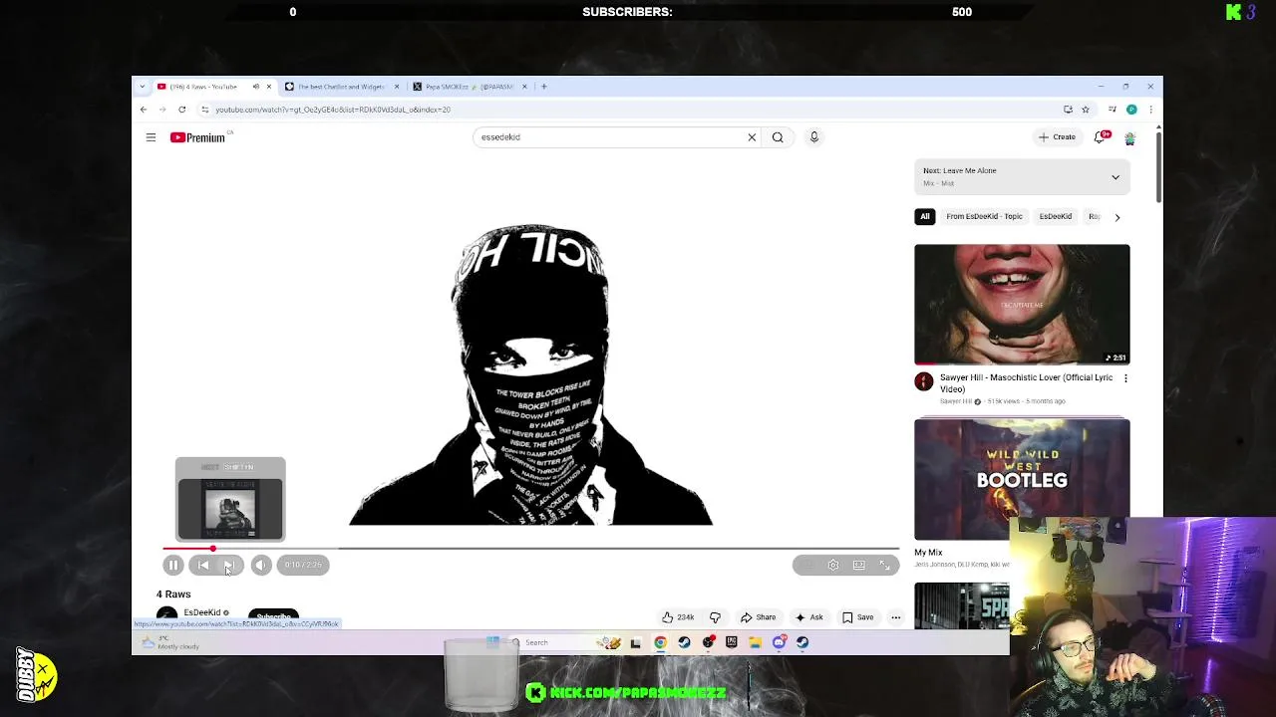Screen dimensions: 1276x717
Task: Open the taskbar weather widget
Action: coord(169,643)
